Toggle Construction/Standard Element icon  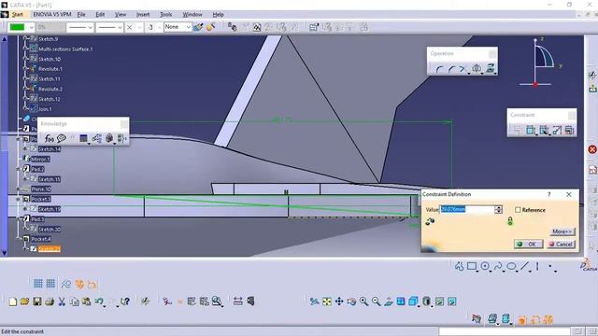(66, 284)
